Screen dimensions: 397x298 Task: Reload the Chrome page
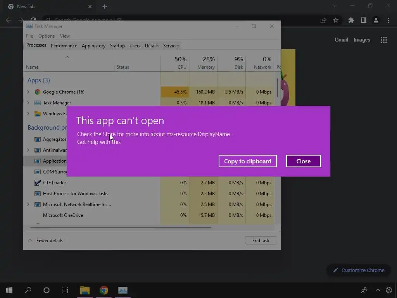click(33, 20)
